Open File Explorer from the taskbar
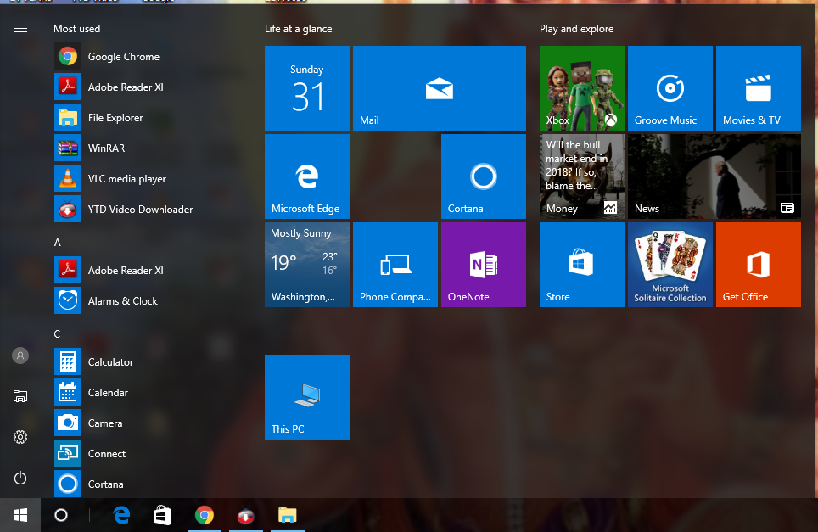This screenshot has width=818, height=532. point(288,515)
